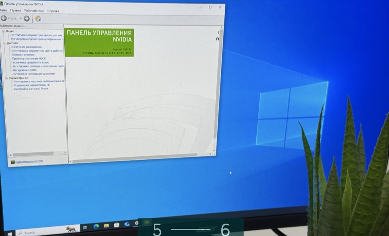Select Настройка G-SYNC task
The height and width of the screenshot is (236, 389).
tap(24, 70)
